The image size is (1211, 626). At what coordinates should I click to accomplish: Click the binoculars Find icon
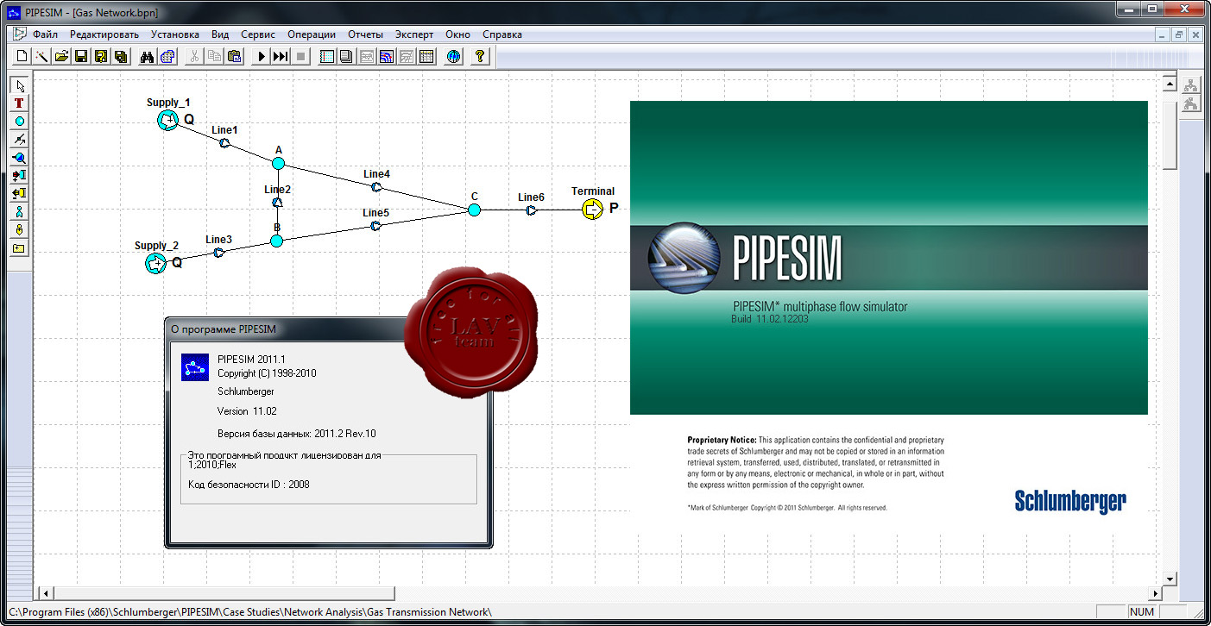147,56
